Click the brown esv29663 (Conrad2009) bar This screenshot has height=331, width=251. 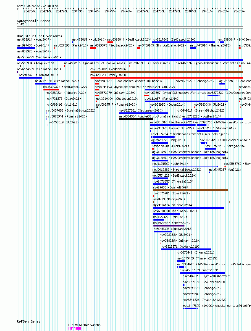click(190, 190)
